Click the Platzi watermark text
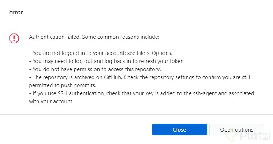This screenshot has height=144, width=273. pyautogui.click(x=255, y=136)
